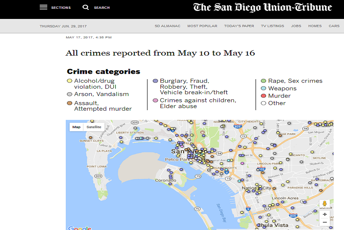Go to Today's Paper
This screenshot has width=344, height=230.
pos(239,26)
